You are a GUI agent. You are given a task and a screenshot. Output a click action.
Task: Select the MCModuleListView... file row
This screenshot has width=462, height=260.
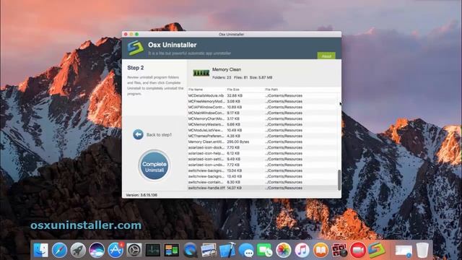262,130
